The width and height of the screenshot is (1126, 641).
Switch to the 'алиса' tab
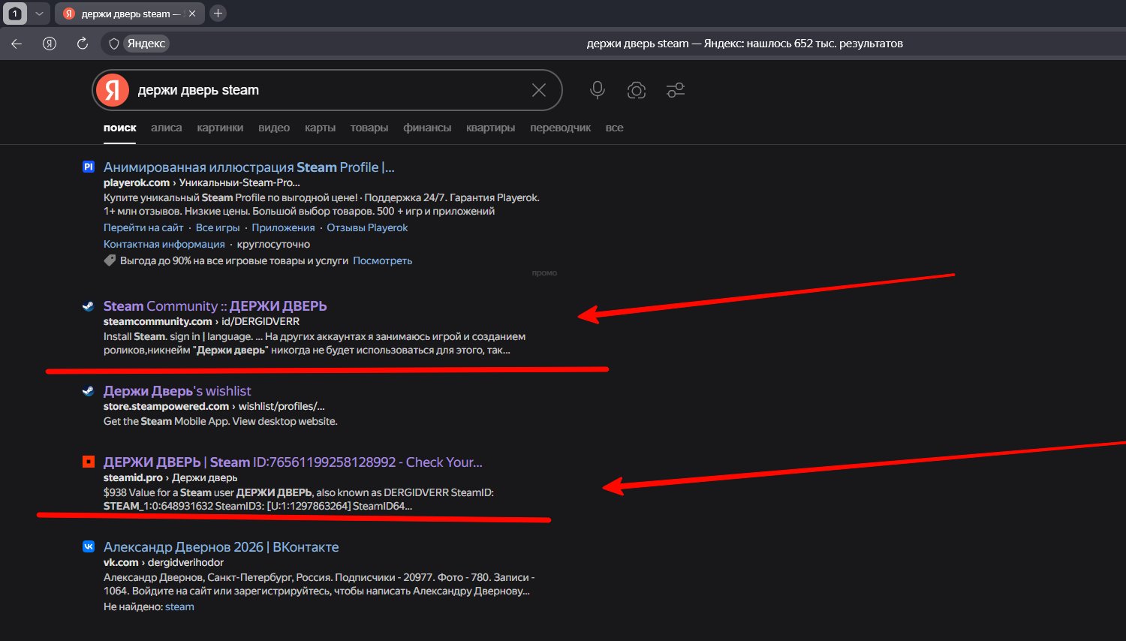point(167,128)
